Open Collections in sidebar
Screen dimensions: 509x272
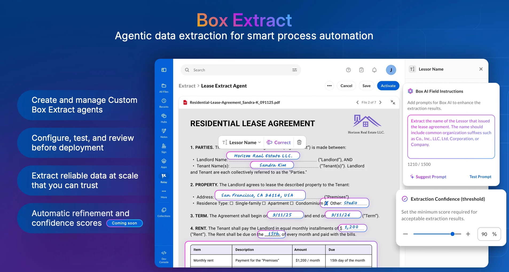(x=164, y=212)
